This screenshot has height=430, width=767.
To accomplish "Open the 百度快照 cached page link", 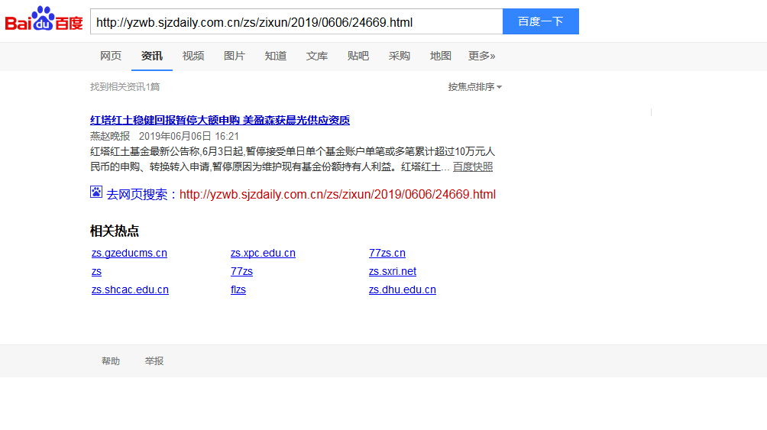I will [x=473, y=167].
